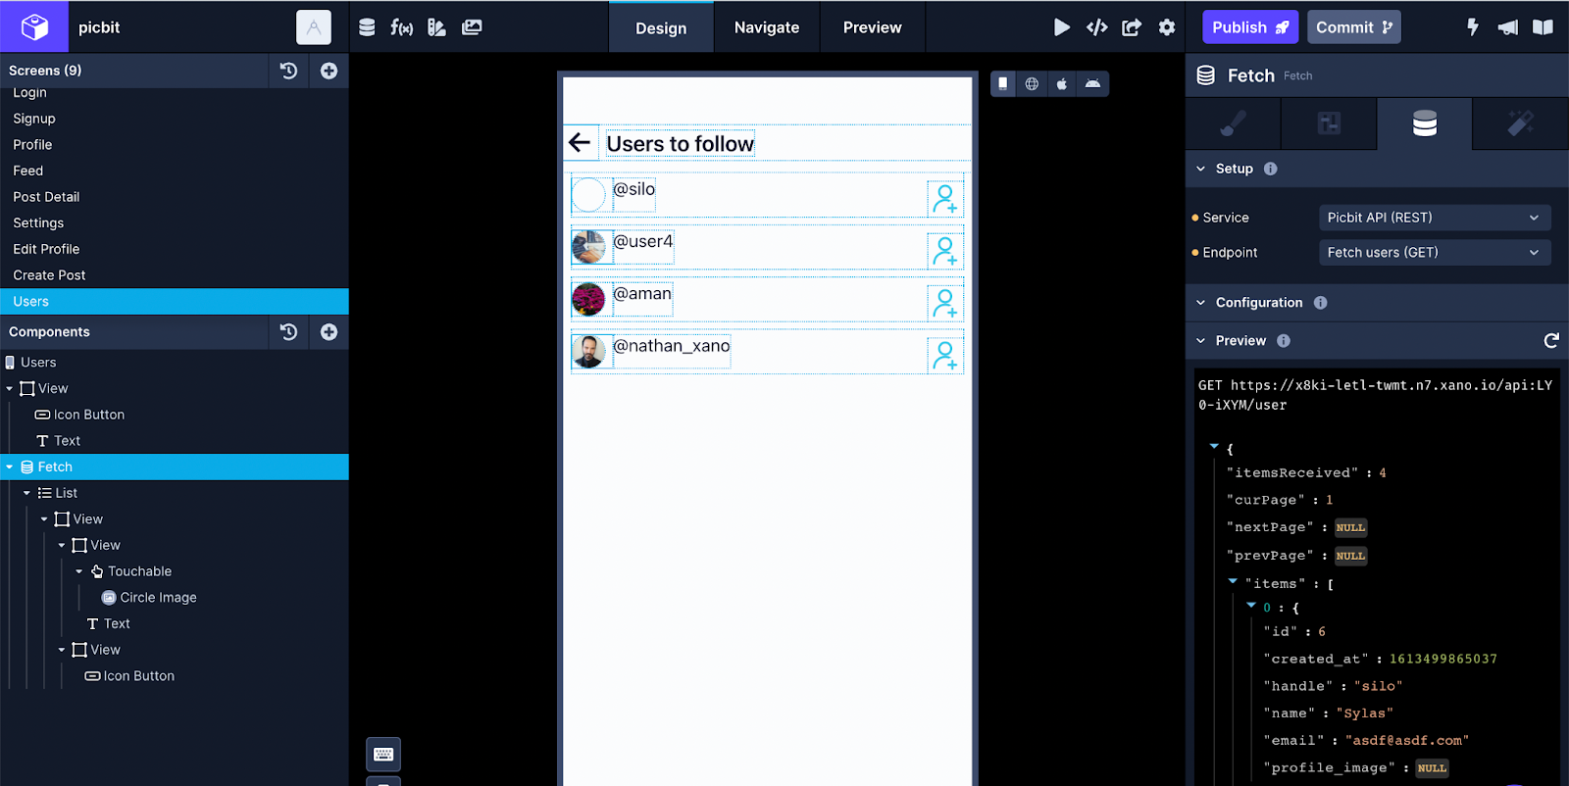Open the code view icon
The height and width of the screenshot is (786, 1569).
(1096, 27)
